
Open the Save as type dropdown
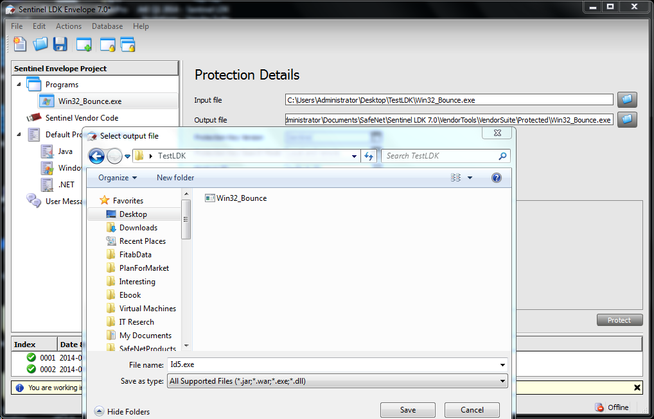pos(502,380)
